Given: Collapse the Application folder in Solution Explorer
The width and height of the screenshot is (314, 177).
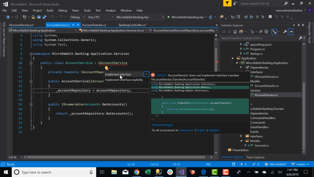Looking at the screenshot, I should 232,58.
